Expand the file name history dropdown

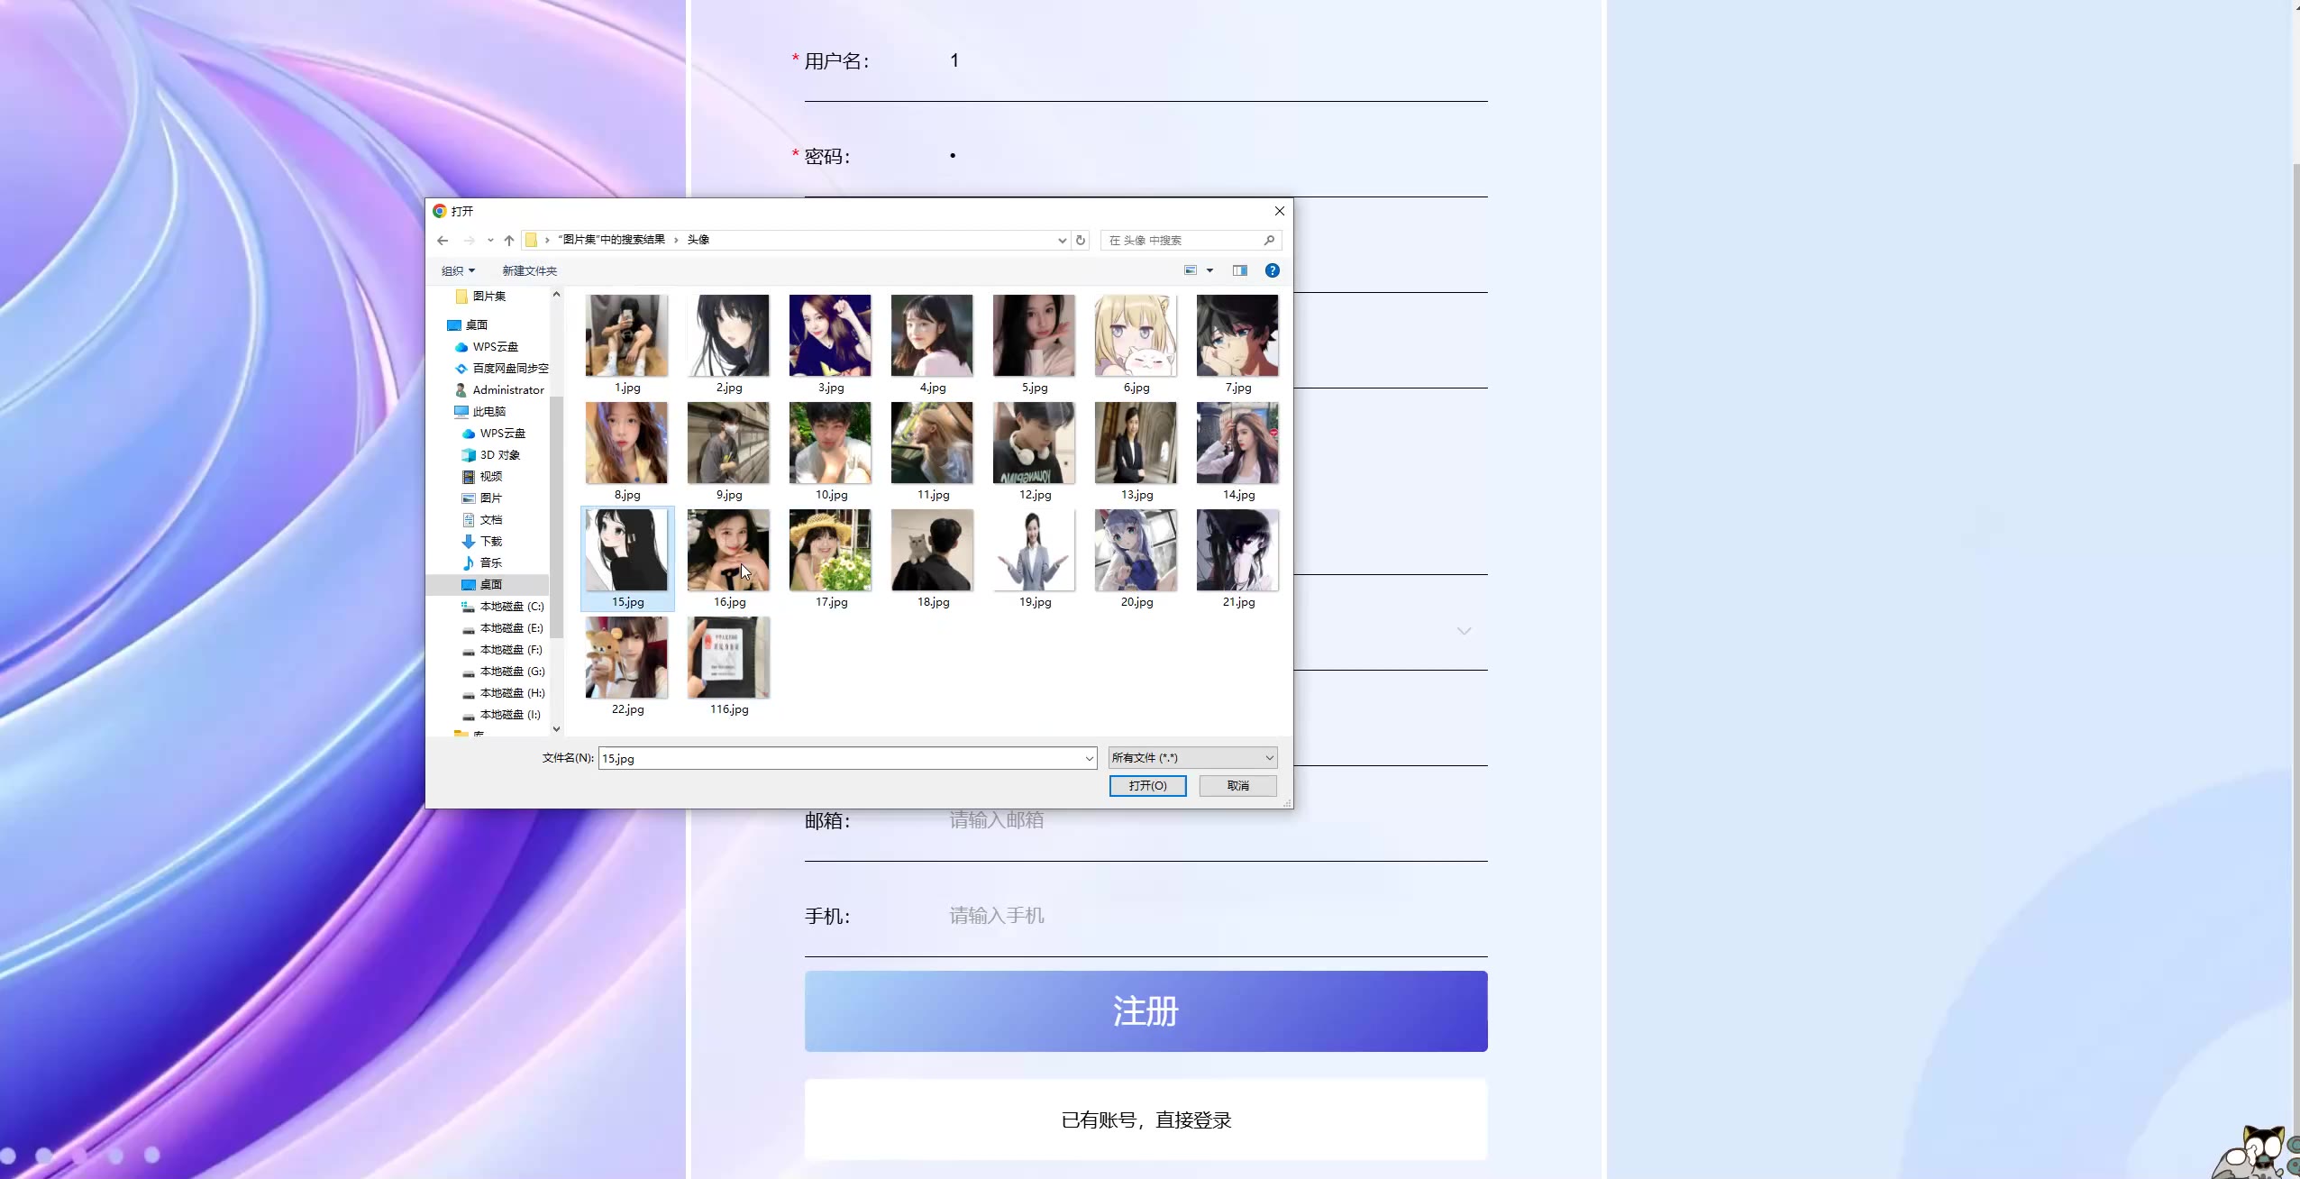[x=1089, y=759]
